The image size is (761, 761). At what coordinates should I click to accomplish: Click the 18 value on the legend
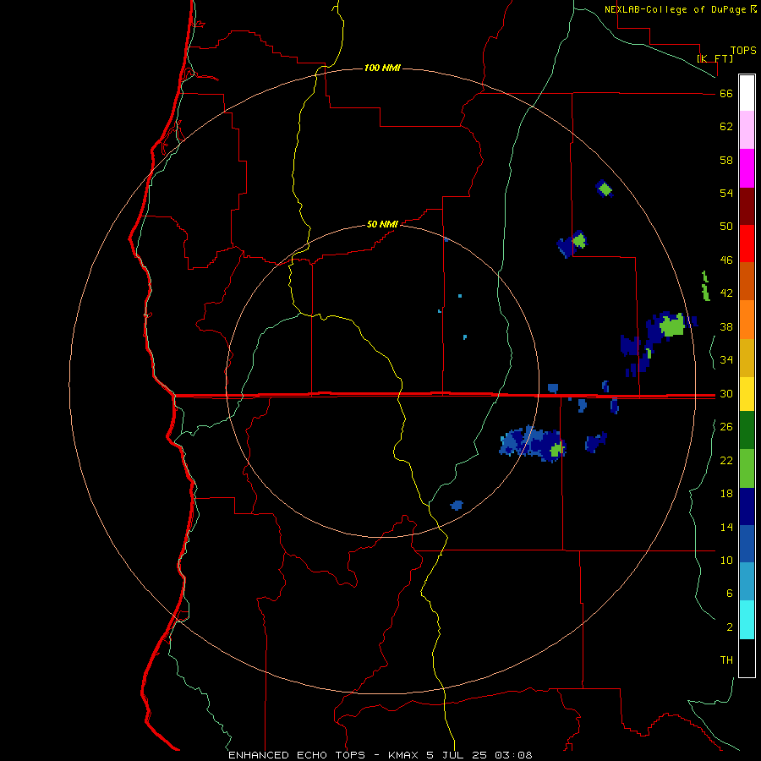coord(726,494)
